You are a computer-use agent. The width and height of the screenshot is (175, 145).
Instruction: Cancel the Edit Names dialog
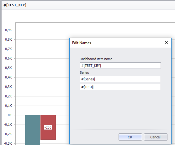tap(156, 137)
